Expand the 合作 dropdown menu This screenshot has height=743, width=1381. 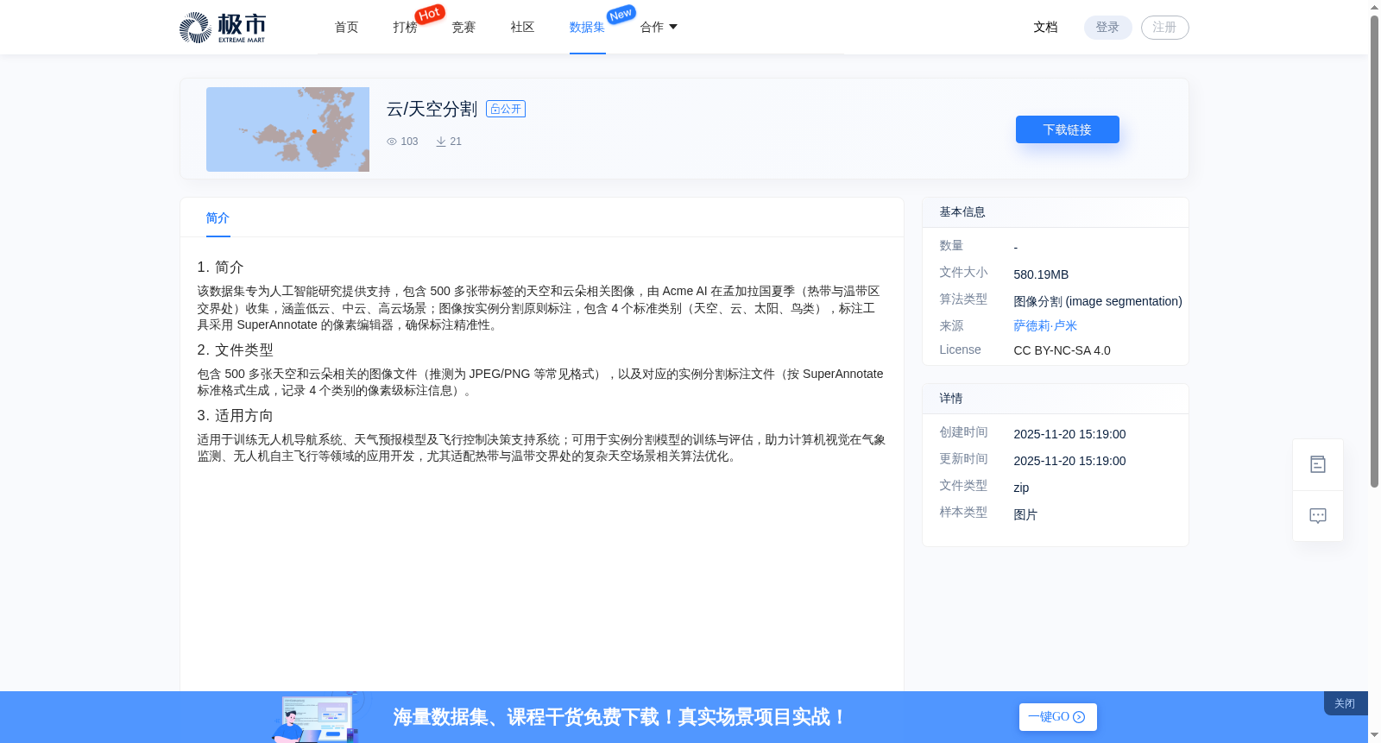coord(659,28)
